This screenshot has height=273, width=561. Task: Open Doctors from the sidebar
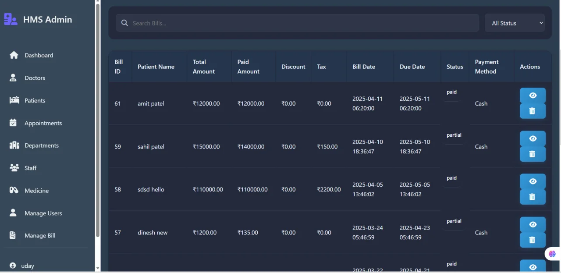coord(35,78)
